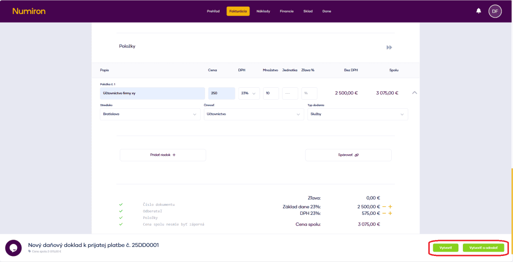Click the minus icon beside DPH 23%
This screenshot has height=262, width=513.
(384, 213)
